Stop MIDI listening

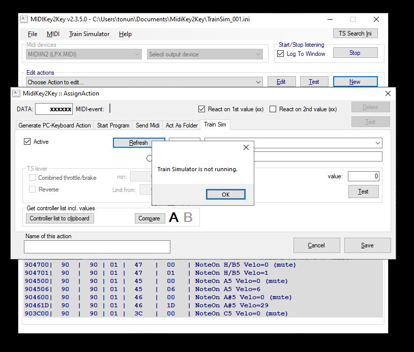tap(355, 53)
